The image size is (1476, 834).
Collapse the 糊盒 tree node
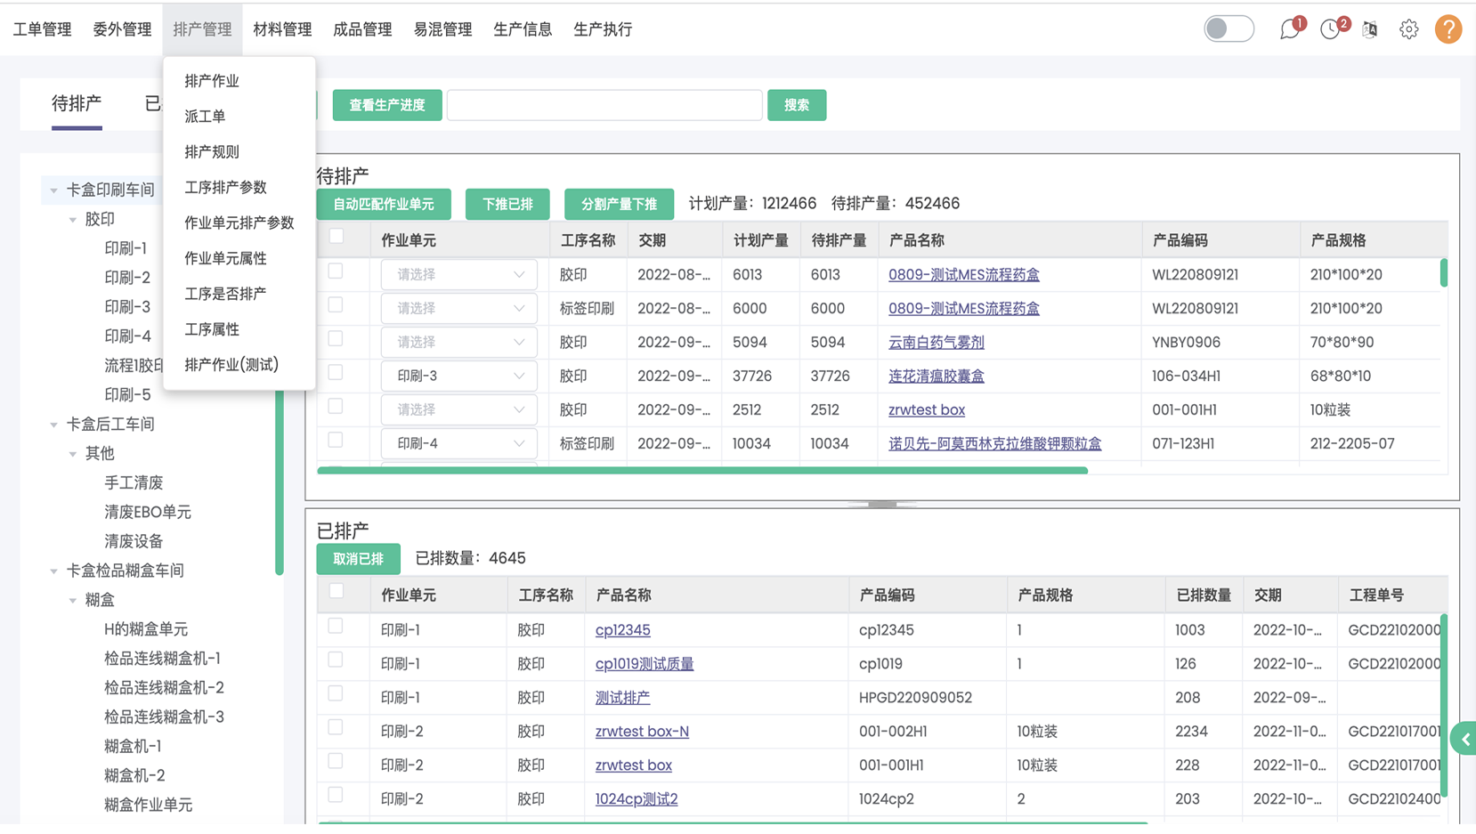73,601
